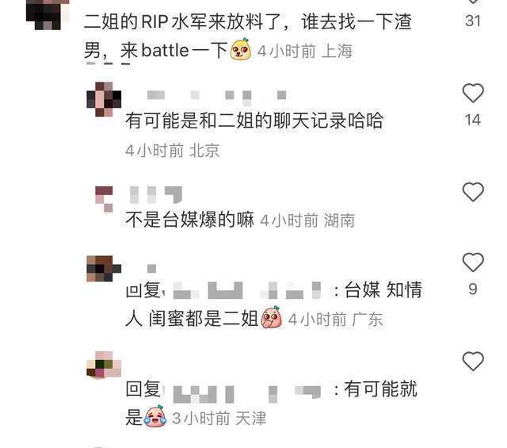Click the 31 like count at top
The height and width of the screenshot is (448, 507).
pyautogui.click(x=473, y=21)
